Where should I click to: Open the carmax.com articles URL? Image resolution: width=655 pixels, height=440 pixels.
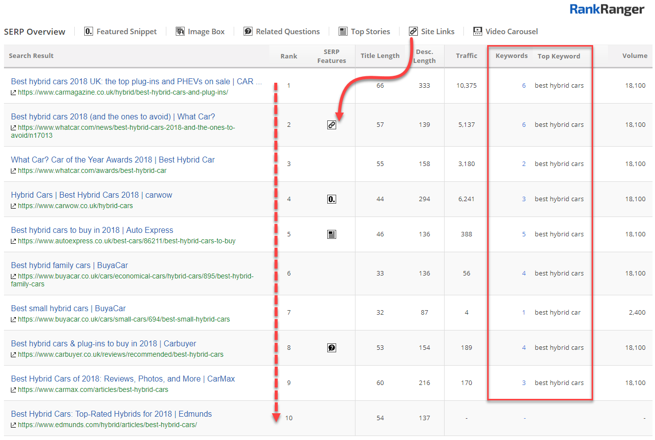point(93,390)
